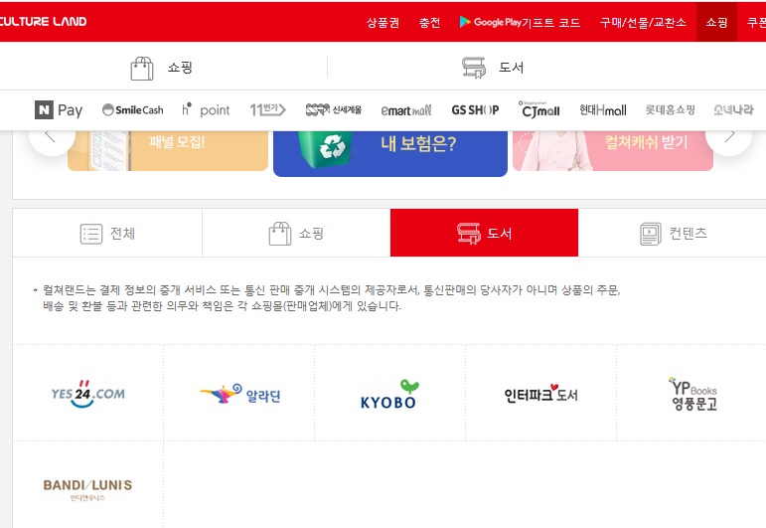Go to previous banner slide
The width and height of the screenshot is (766, 528).
51,136
